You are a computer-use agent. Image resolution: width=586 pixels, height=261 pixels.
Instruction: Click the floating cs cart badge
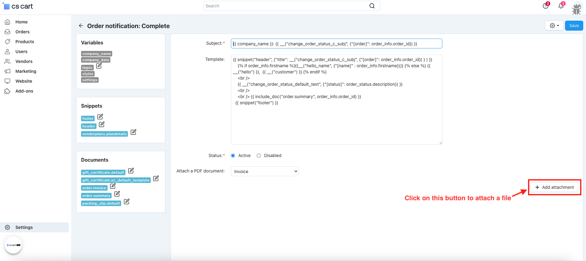(x=13, y=245)
